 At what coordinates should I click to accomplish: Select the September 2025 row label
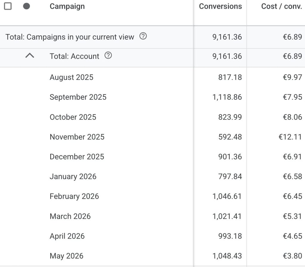(78, 97)
